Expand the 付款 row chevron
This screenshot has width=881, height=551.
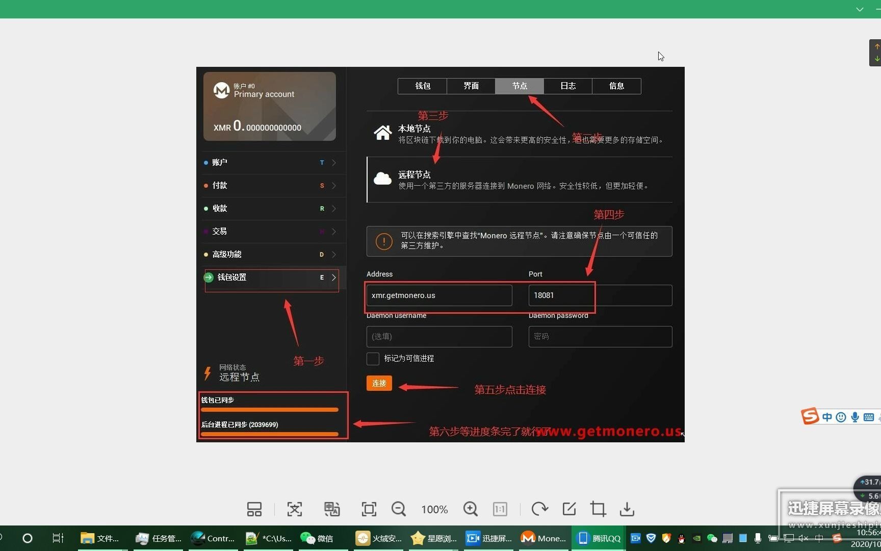point(334,186)
